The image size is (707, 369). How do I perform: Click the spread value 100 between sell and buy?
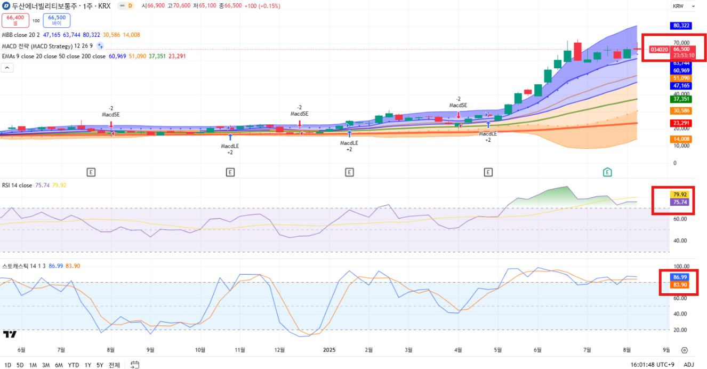(36, 21)
